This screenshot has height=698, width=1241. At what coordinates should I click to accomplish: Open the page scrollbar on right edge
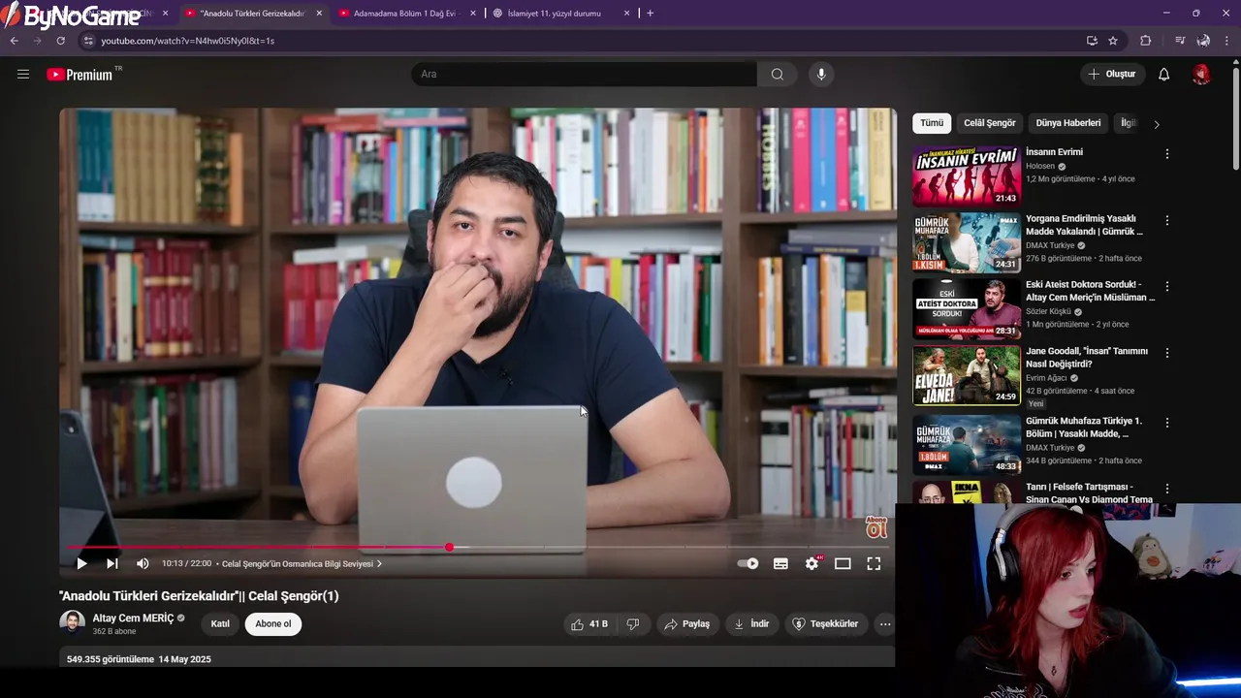click(1235, 116)
